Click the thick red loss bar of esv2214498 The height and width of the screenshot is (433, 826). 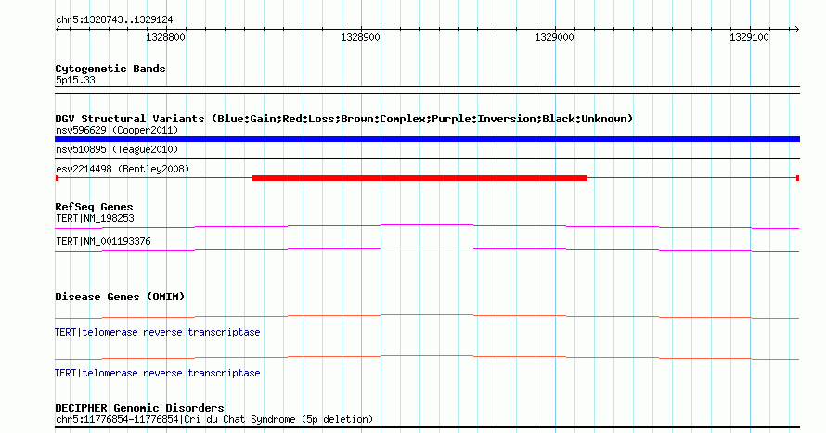pos(419,178)
